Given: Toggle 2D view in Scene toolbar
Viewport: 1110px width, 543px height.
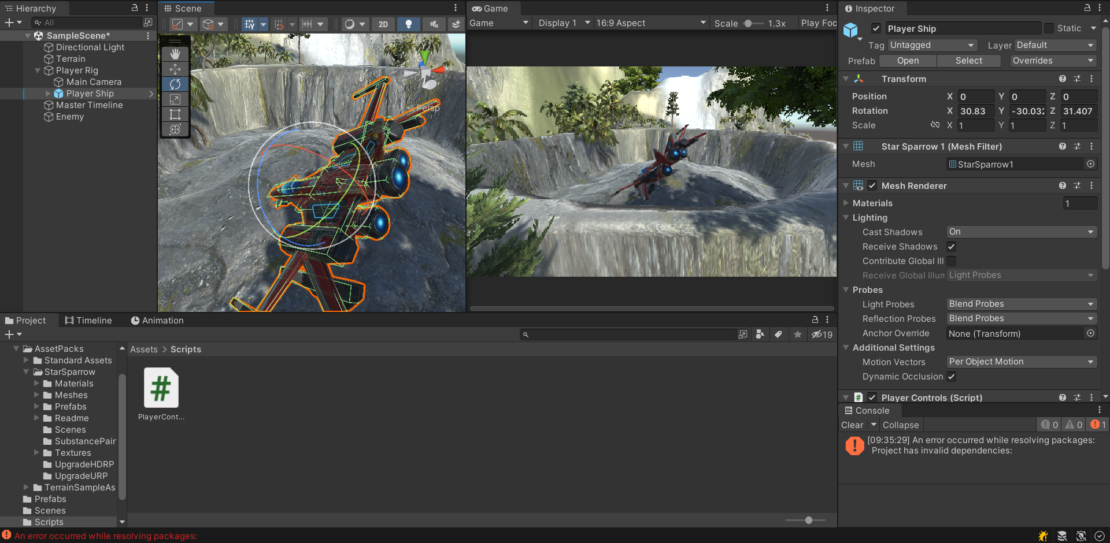Looking at the screenshot, I should [383, 24].
